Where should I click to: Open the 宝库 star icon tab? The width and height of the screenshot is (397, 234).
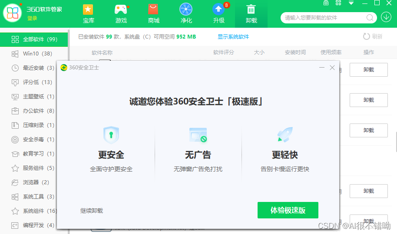pyautogui.click(x=88, y=14)
